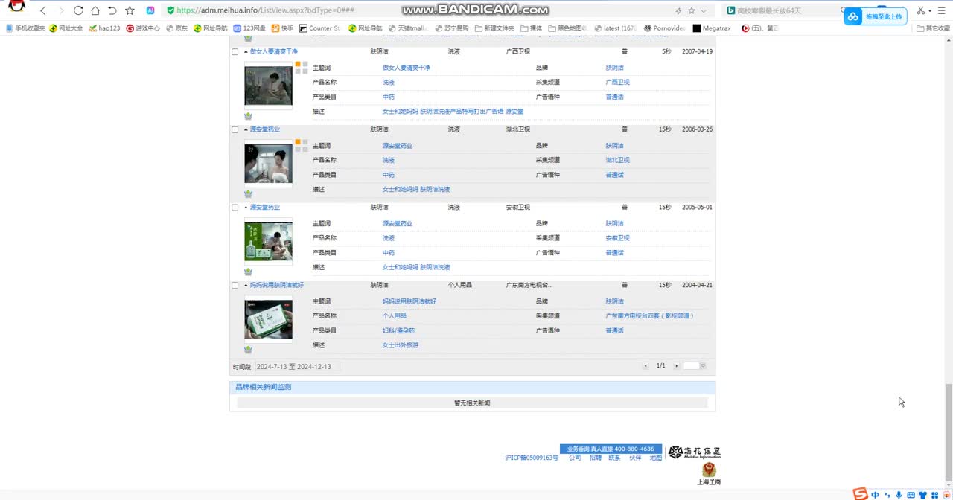The image size is (953, 500).
Task: Click the page vertical scrollbar thumb
Action: pyautogui.click(x=948, y=433)
